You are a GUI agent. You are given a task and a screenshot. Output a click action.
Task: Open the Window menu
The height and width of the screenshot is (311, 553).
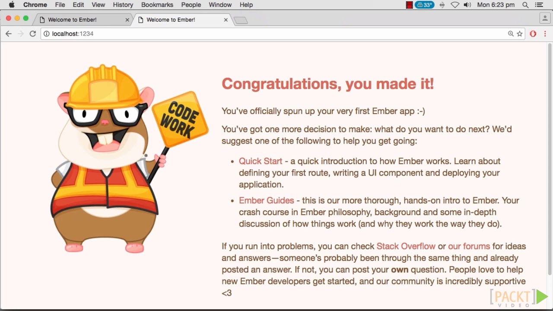pyautogui.click(x=220, y=5)
